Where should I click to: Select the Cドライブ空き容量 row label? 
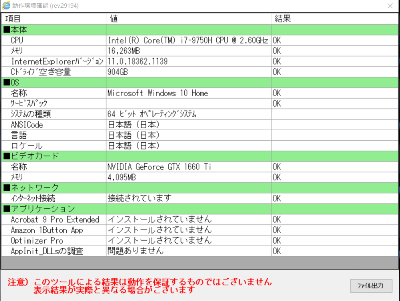[x=41, y=72]
